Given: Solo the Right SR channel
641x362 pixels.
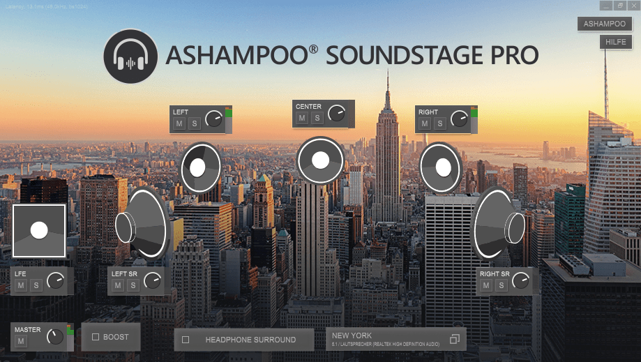Looking at the screenshot, I should click(502, 285).
